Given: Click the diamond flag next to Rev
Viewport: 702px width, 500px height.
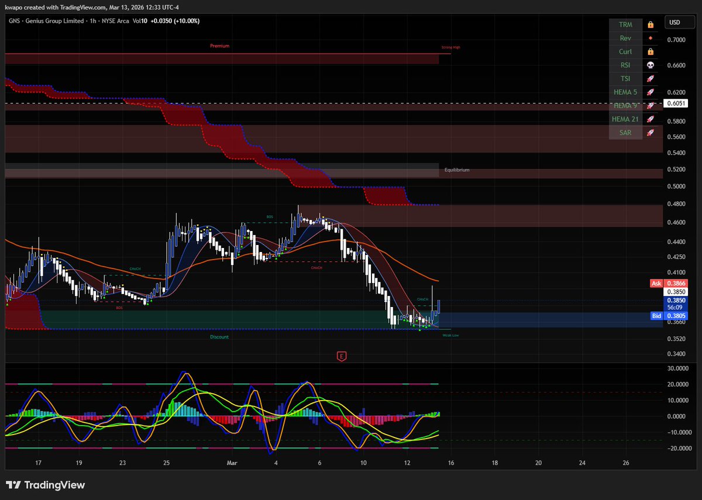Looking at the screenshot, I should (649, 37).
